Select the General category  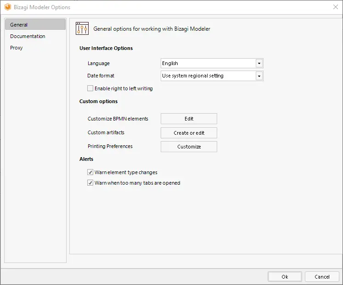coord(35,24)
